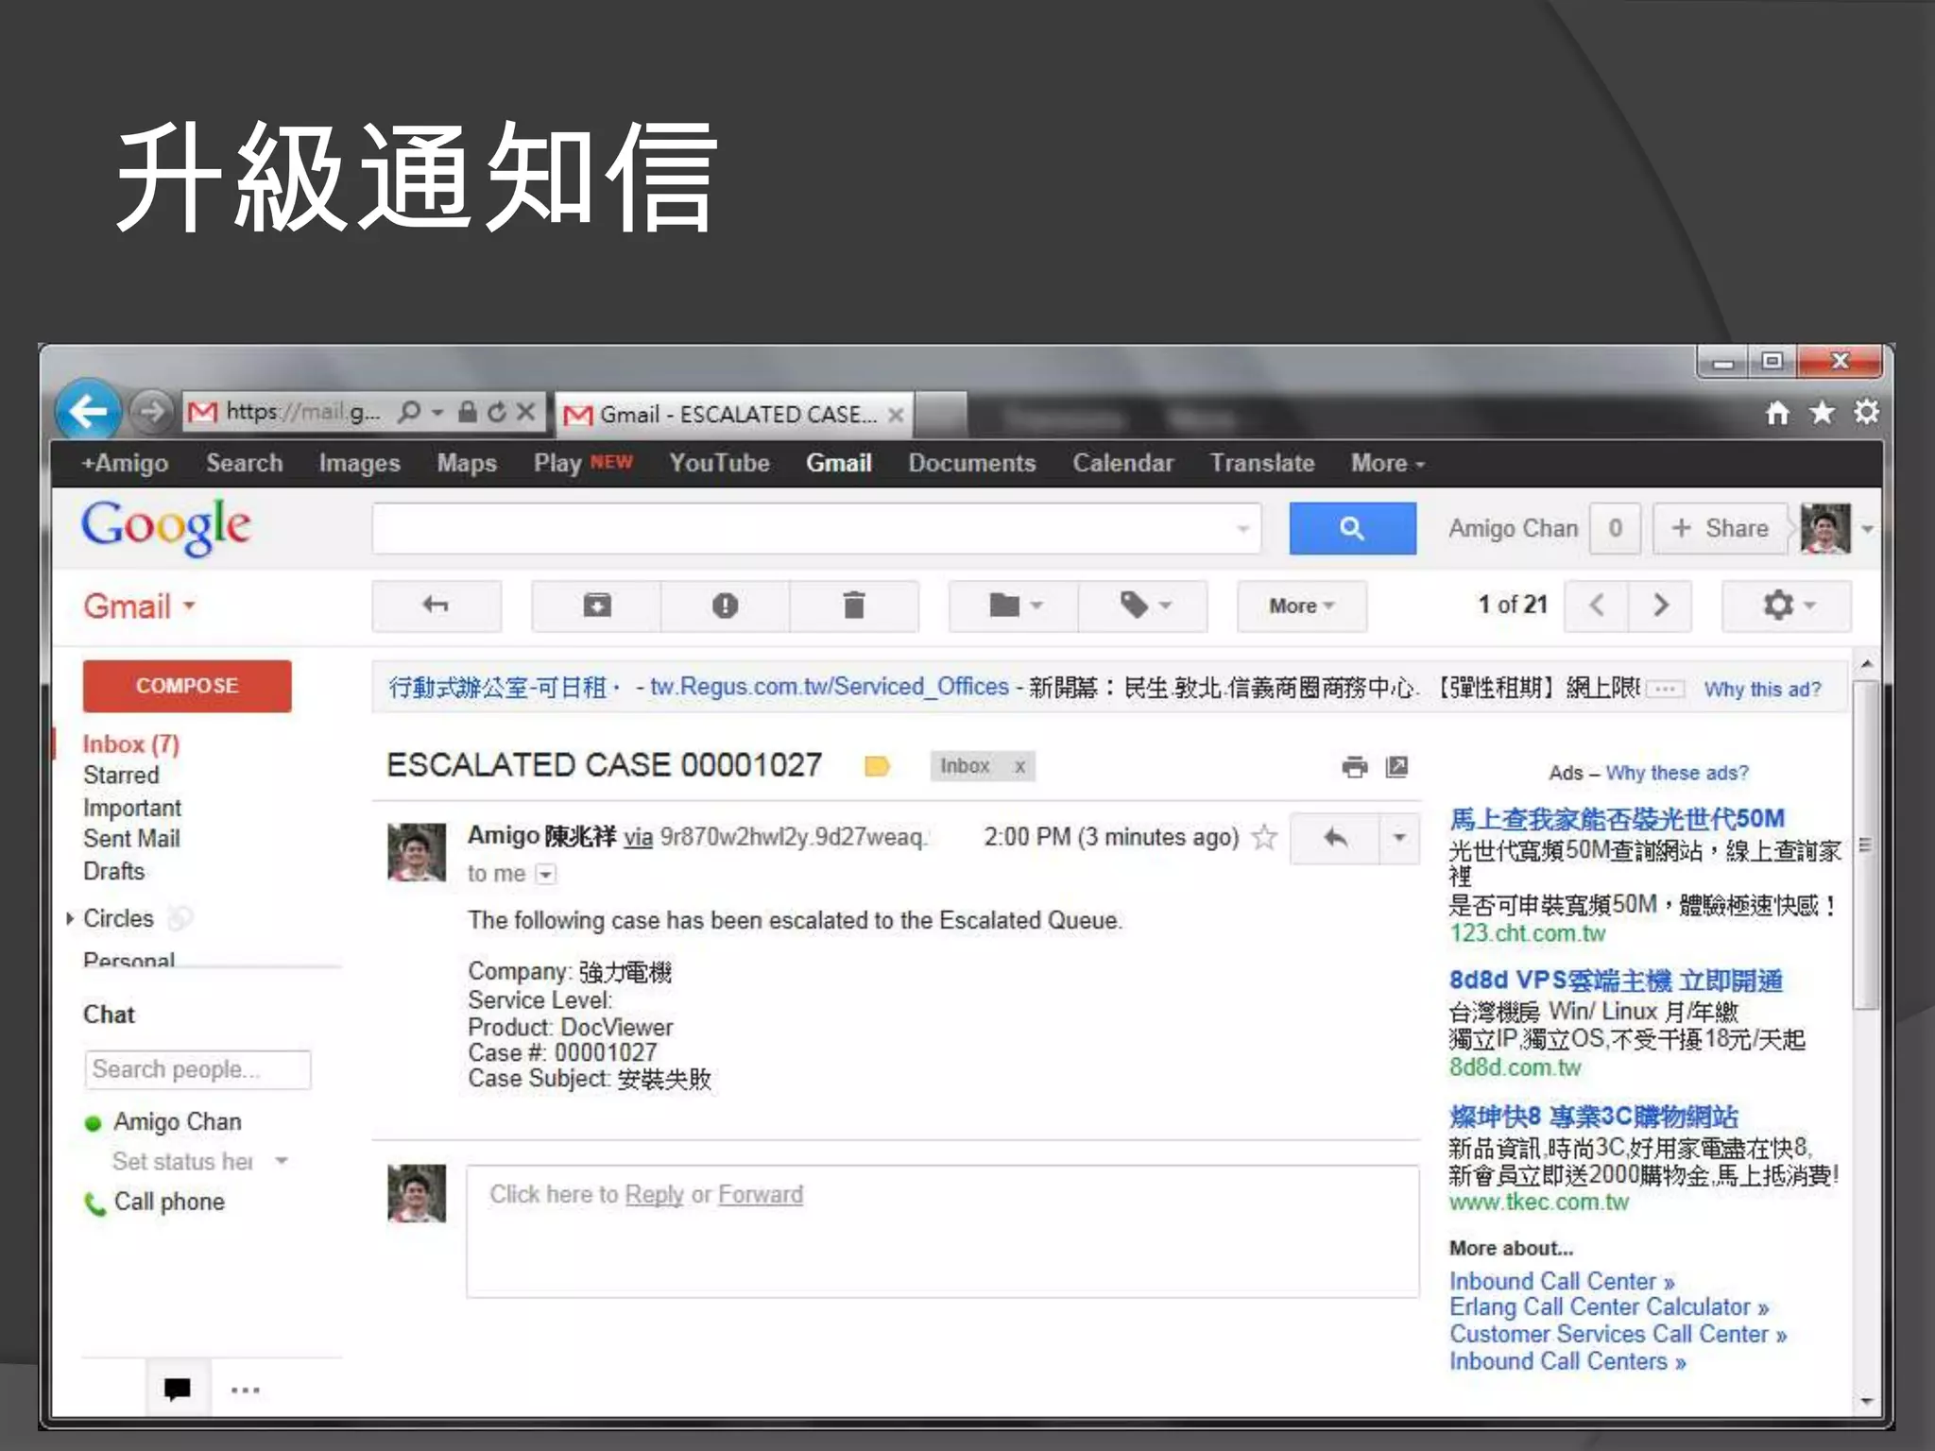The image size is (1935, 1451).
Task: Open account menu arrow next to profile photo
Action: click(1867, 529)
